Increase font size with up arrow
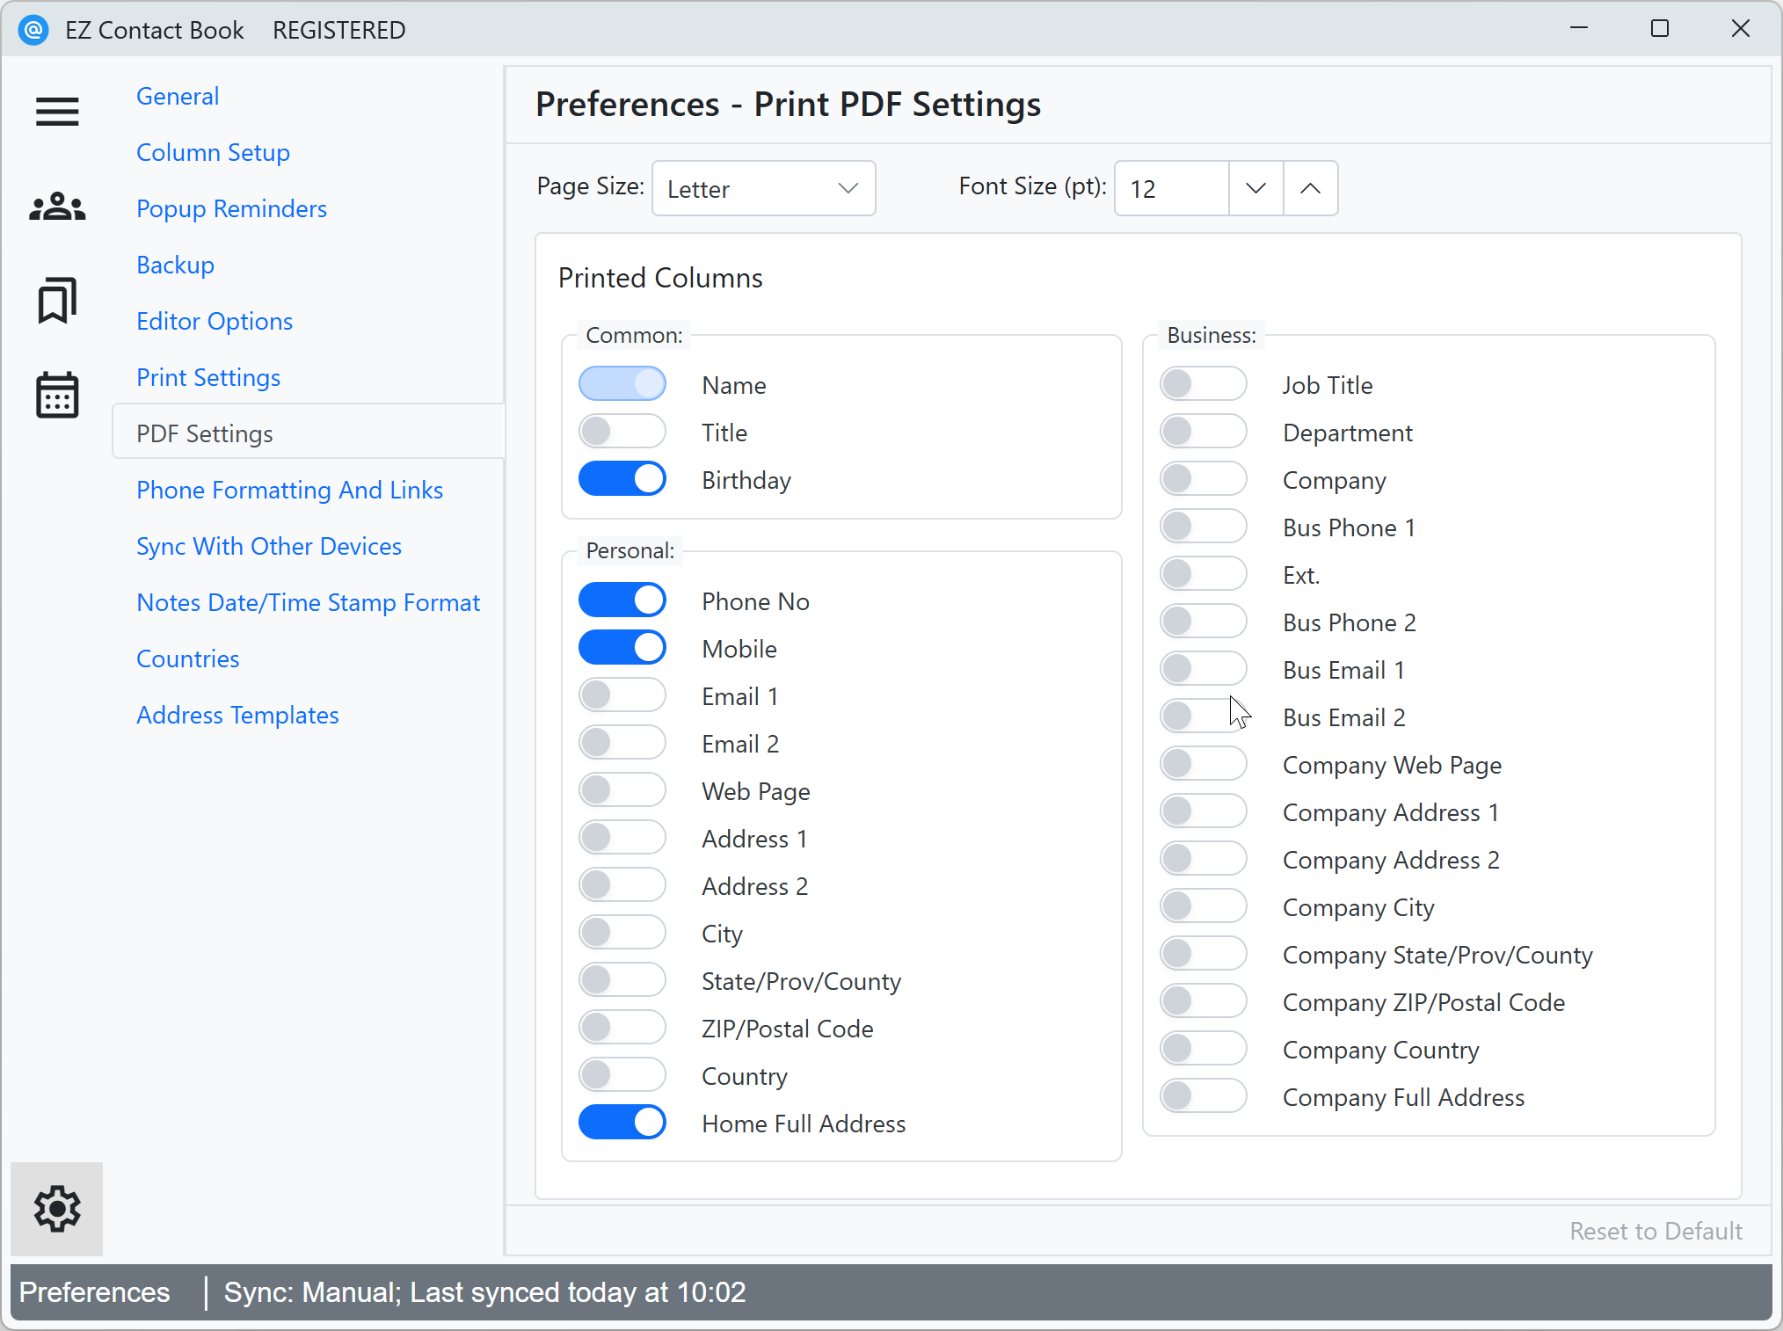The image size is (1783, 1331). coord(1311,188)
